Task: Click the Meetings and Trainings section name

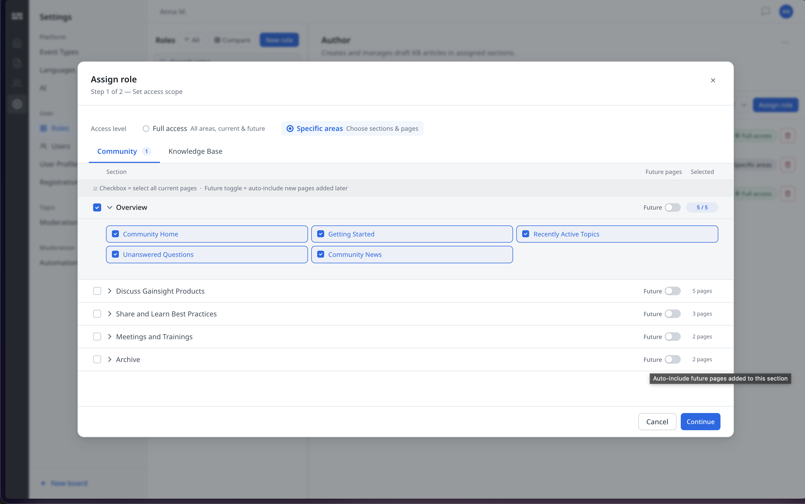Action: pos(154,337)
